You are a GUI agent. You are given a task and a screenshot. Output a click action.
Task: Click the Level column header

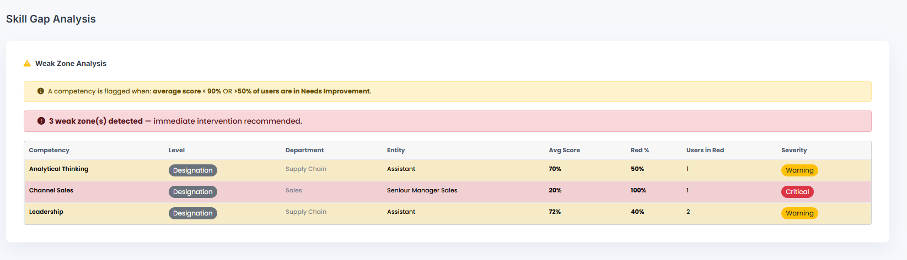[x=176, y=150]
